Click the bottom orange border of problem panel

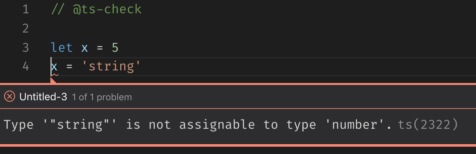point(238,145)
